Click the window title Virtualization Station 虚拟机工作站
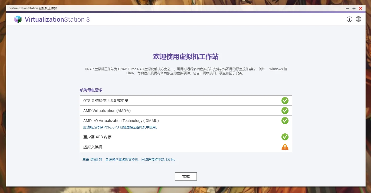The image size is (371, 193). [33, 8]
